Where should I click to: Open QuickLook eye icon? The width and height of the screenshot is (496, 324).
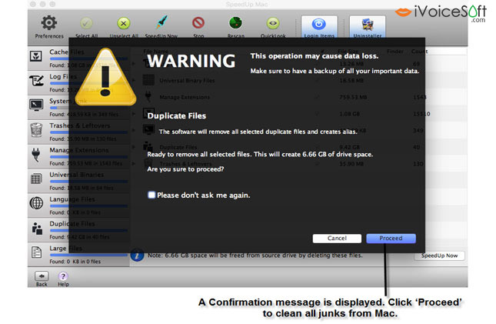click(x=273, y=23)
